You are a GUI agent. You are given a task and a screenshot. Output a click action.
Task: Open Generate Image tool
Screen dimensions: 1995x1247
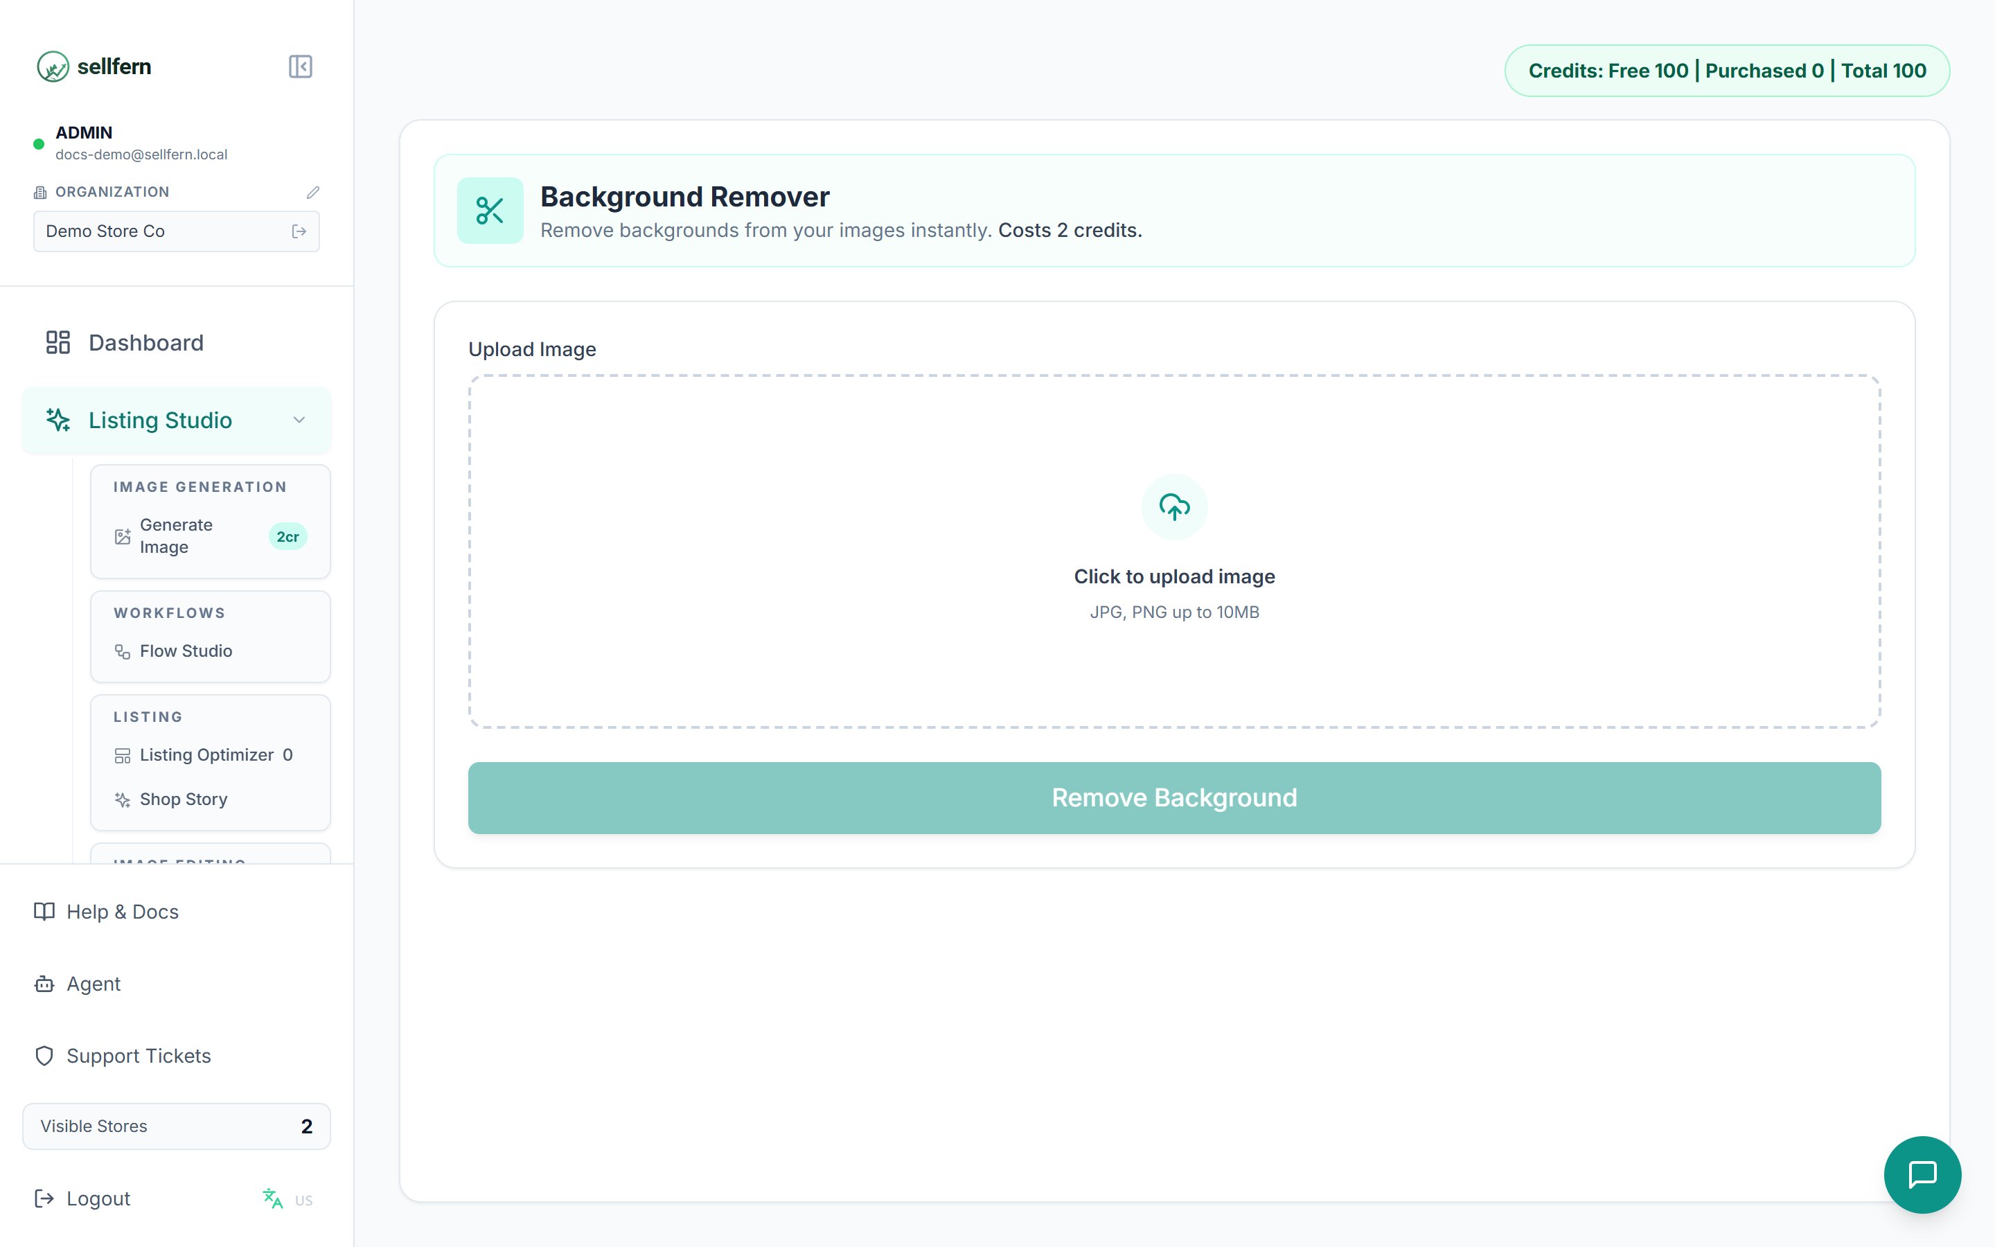coord(210,536)
